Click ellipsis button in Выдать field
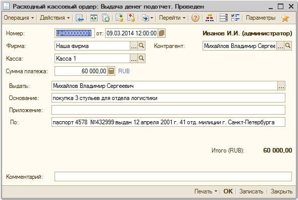 pyautogui.click(x=281, y=86)
